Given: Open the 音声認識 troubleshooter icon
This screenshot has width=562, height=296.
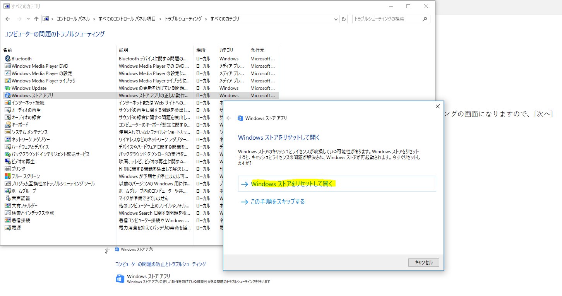Looking at the screenshot, I should click(x=9, y=198).
